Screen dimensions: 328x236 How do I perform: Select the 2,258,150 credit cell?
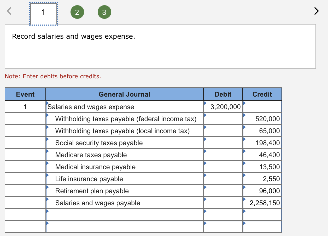[262, 203]
